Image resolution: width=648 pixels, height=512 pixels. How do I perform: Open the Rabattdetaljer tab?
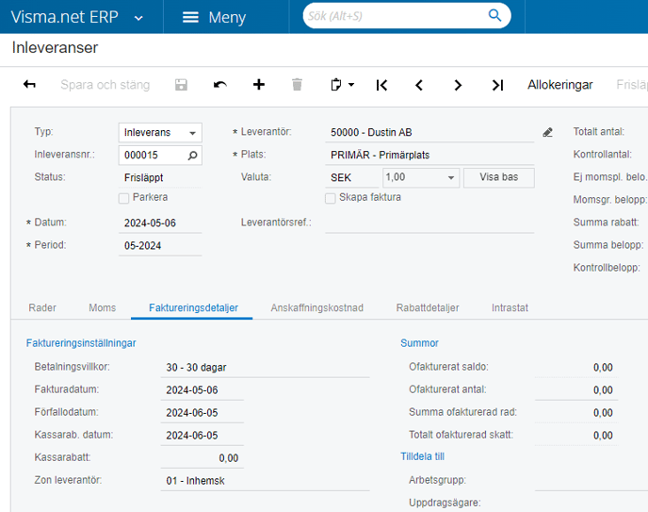point(428,307)
